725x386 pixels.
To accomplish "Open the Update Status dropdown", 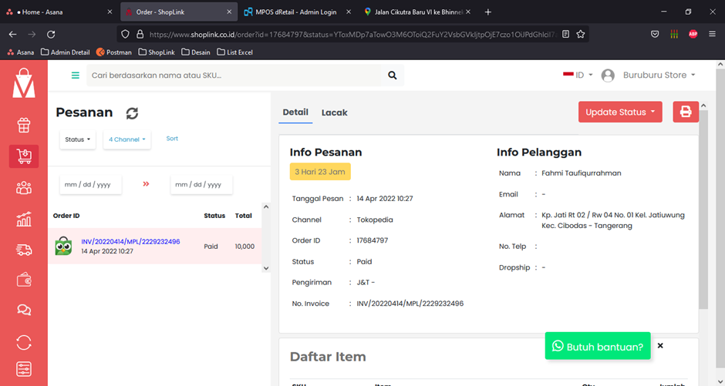I will pyautogui.click(x=620, y=112).
